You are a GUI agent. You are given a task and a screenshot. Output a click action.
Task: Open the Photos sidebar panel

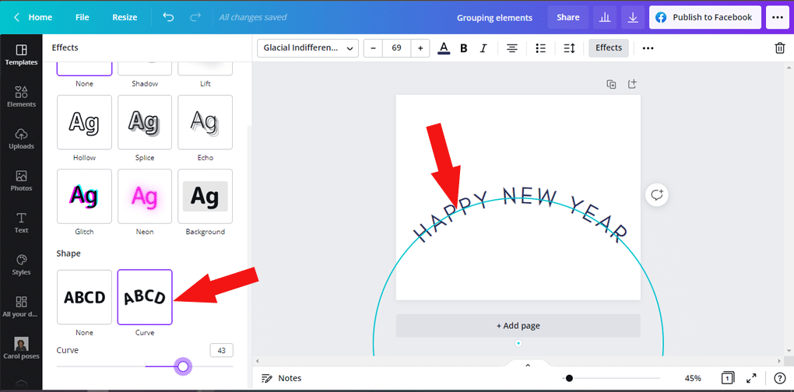click(x=21, y=181)
